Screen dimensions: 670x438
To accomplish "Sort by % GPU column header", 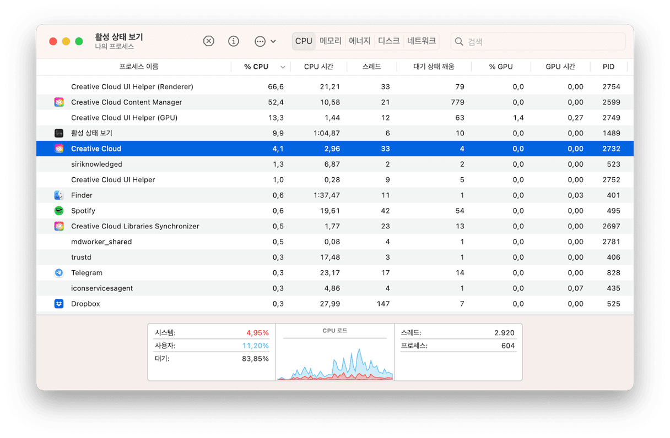I will point(501,67).
